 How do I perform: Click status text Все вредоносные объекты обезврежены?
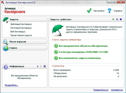[x=83, y=46]
